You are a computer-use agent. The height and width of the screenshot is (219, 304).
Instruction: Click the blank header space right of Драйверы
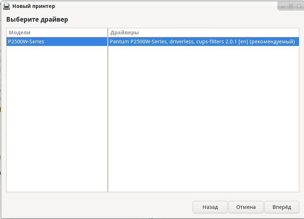(x=219, y=33)
